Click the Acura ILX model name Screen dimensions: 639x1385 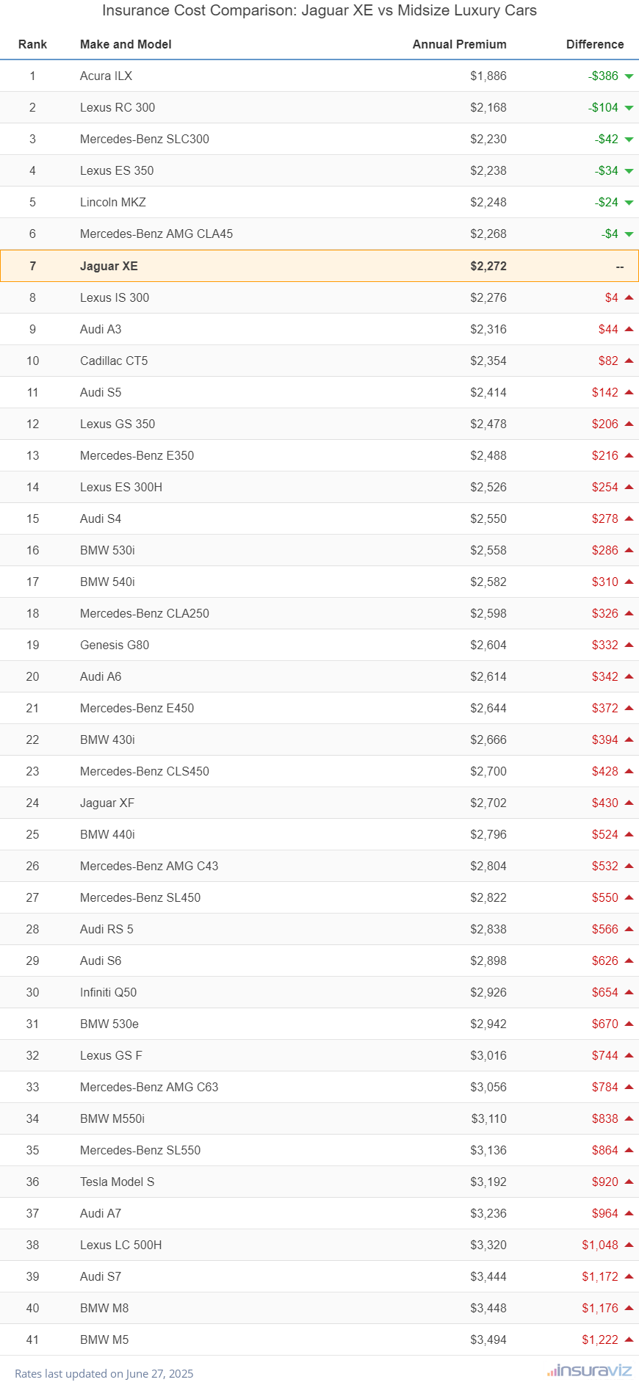(x=106, y=76)
